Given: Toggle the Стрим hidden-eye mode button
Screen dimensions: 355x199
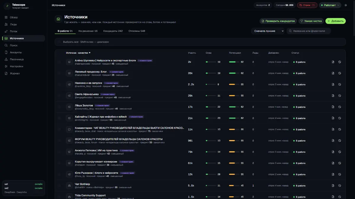Looking at the screenshot, I should (307, 5).
